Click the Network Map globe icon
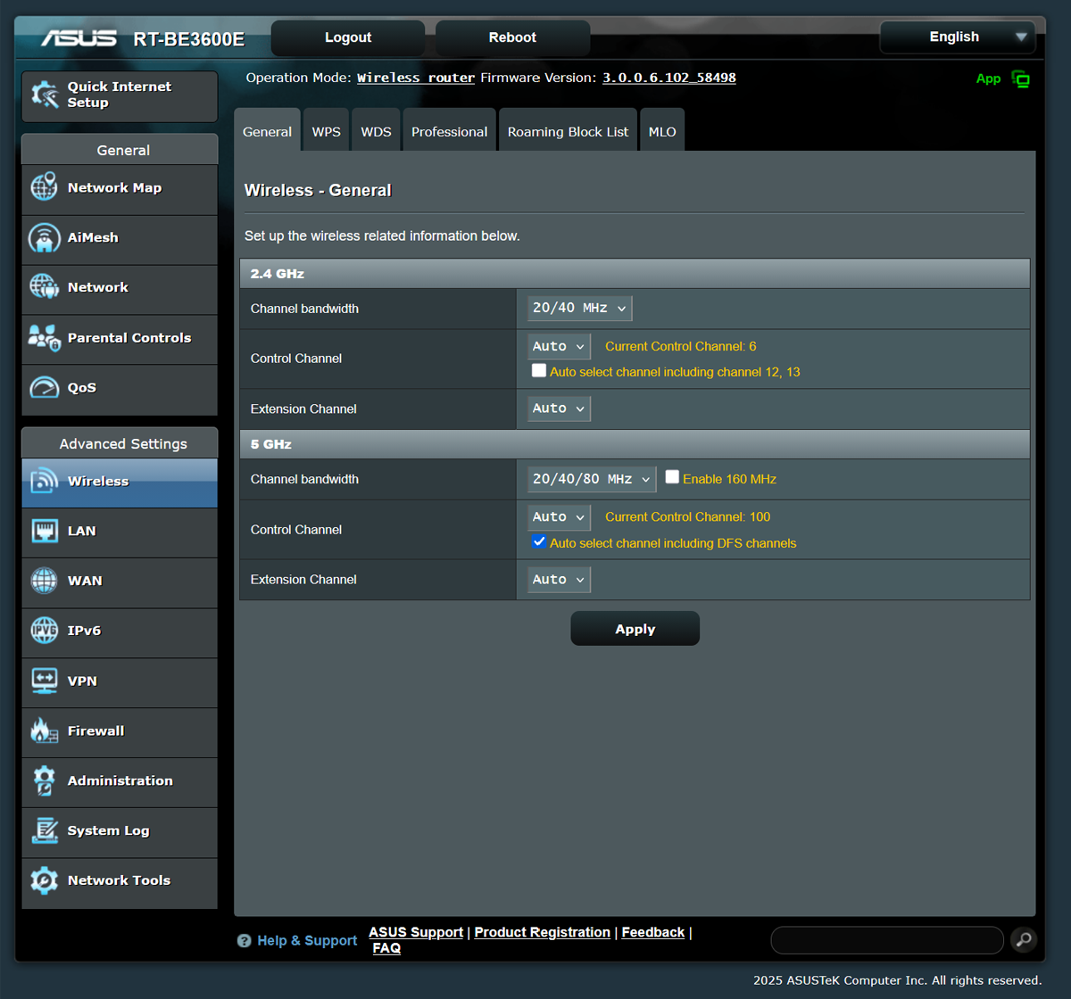 [x=45, y=188]
